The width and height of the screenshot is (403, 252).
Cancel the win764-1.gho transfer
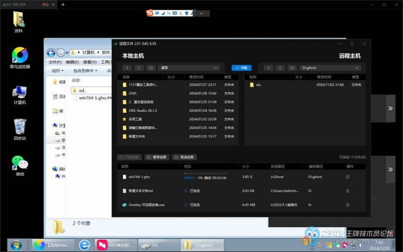[347, 177]
